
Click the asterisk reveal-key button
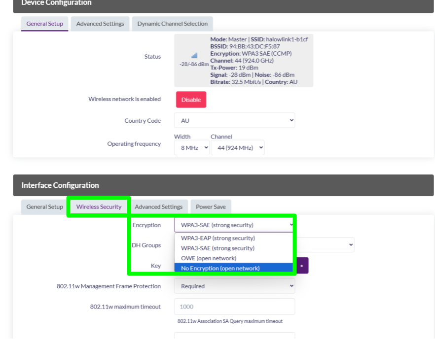(x=302, y=266)
